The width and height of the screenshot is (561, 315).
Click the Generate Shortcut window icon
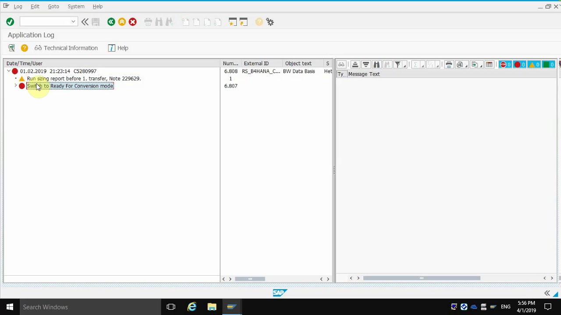tap(244, 22)
